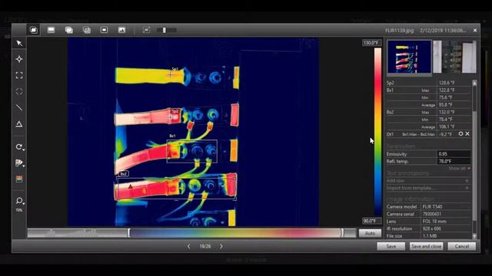This screenshot has width=492, height=276.
Task: Select the spotmeter measurement tool
Action: (x=19, y=59)
